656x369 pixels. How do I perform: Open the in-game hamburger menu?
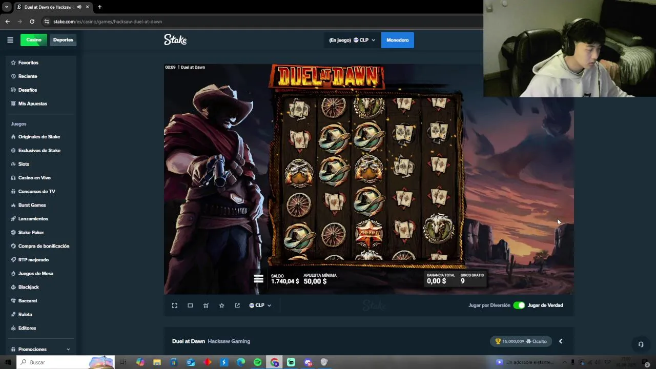pos(258,279)
